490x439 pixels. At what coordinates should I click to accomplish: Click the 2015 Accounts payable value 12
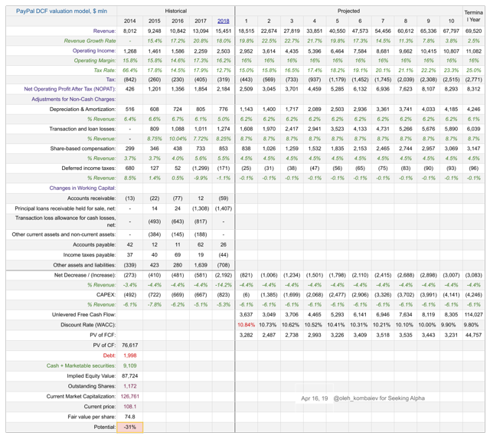tap(154, 245)
